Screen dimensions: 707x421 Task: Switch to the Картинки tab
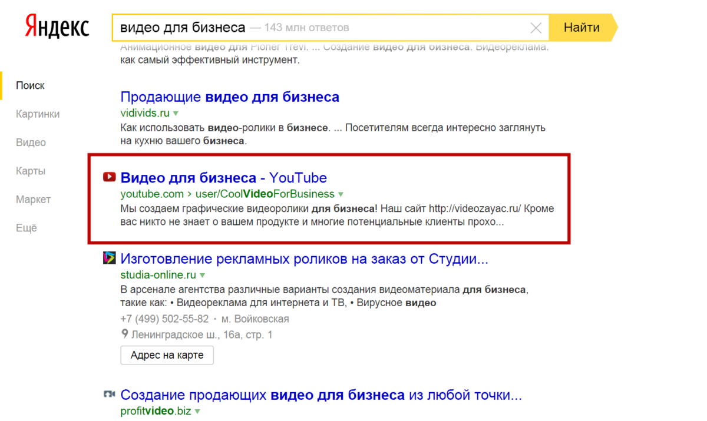coord(38,114)
